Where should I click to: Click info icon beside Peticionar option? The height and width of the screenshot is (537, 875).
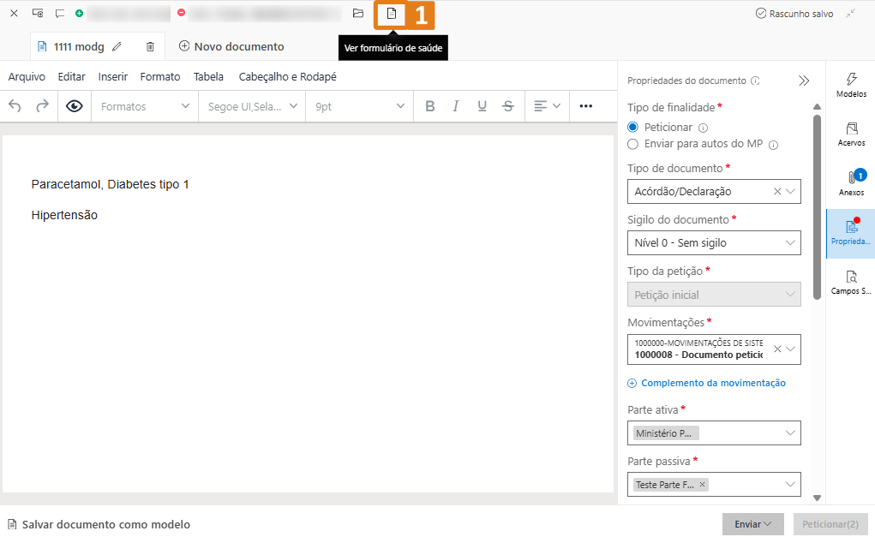tap(703, 128)
